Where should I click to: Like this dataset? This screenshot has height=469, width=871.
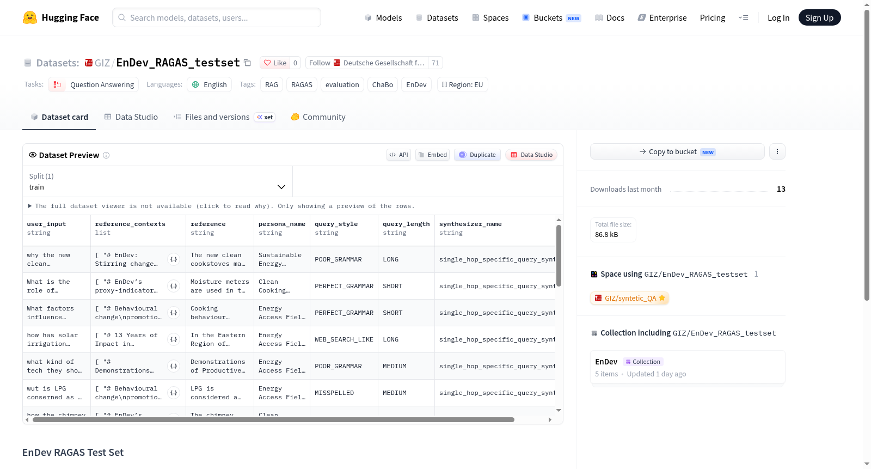pos(275,63)
